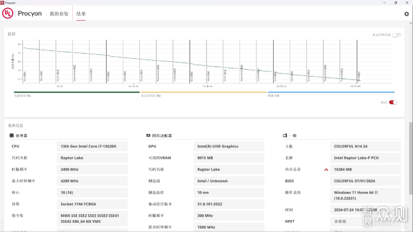
Task: Click the GPU code name 'Raptor Lake' value
Action: tap(229, 170)
